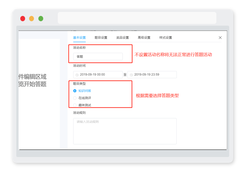
Task: Click the clock icon in end time field
Action: click(131, 75)
